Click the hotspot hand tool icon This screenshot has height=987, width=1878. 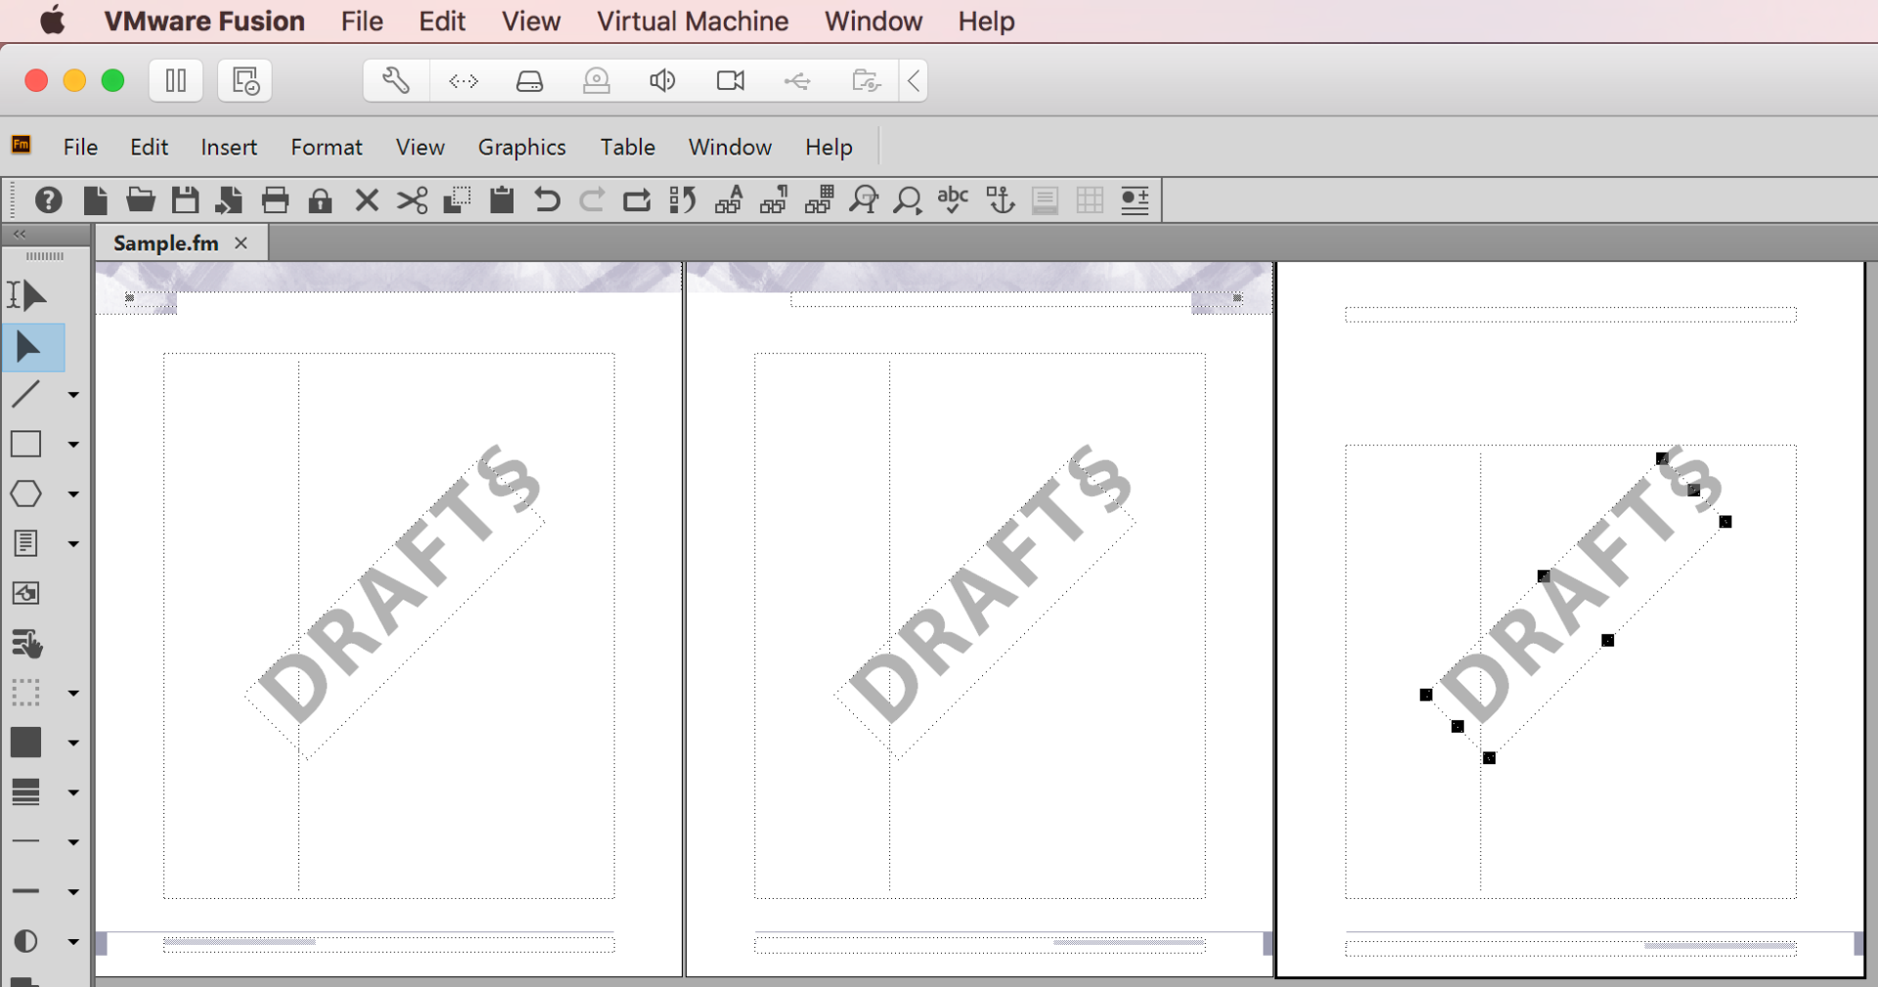pos(27,643)
